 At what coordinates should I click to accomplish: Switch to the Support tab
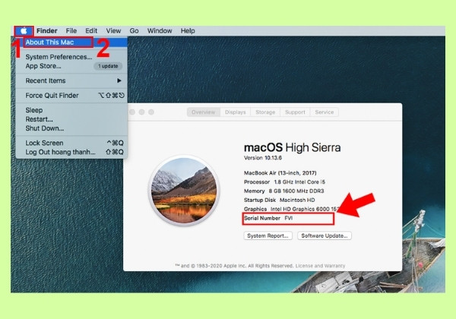click(x=295, y=112)
